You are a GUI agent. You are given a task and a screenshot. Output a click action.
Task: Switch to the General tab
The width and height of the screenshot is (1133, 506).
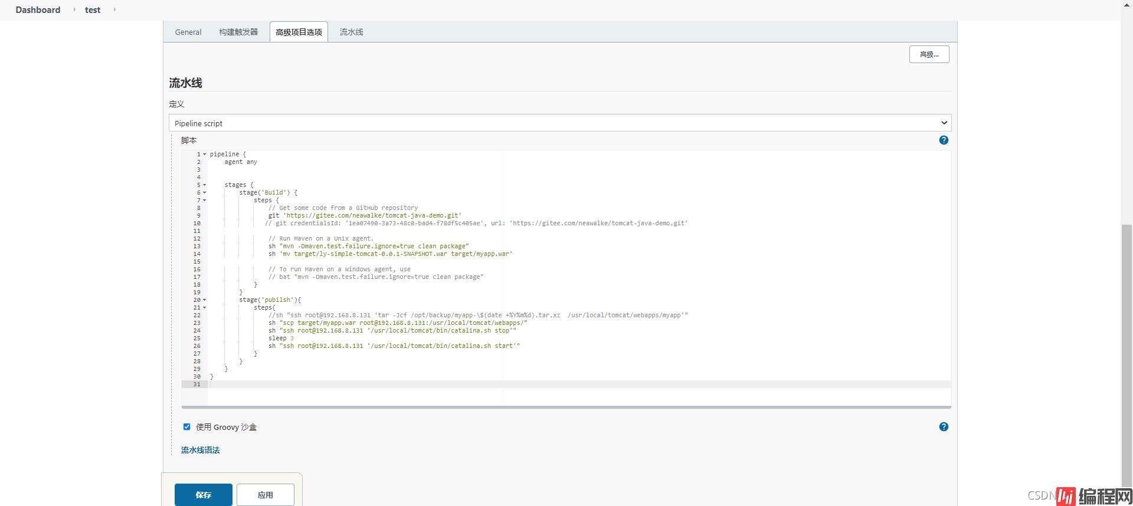click(188, 32)
